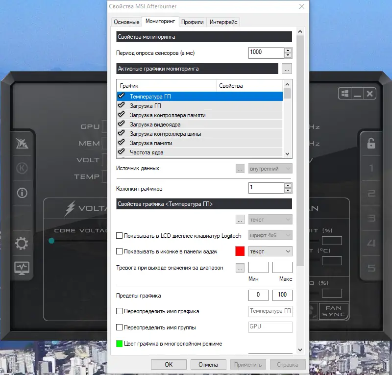Pick the red tray icon color swatch
This screenshot has height=375, width=392.
(x=240, y=251)
